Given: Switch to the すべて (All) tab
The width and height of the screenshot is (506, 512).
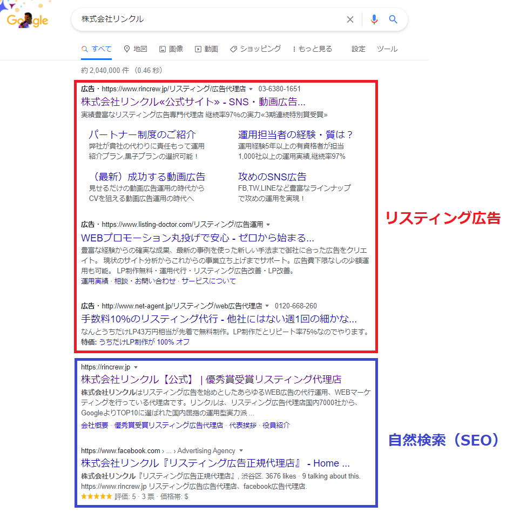Looking at the screenshot, I should coord(96,48).
